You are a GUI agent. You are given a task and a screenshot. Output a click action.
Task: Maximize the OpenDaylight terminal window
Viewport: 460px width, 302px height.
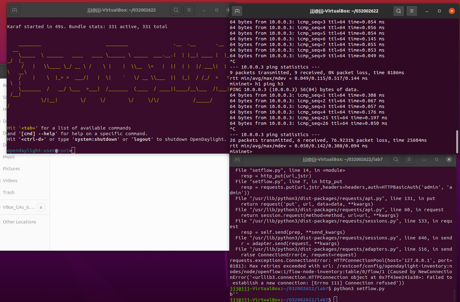click(217, 10)
